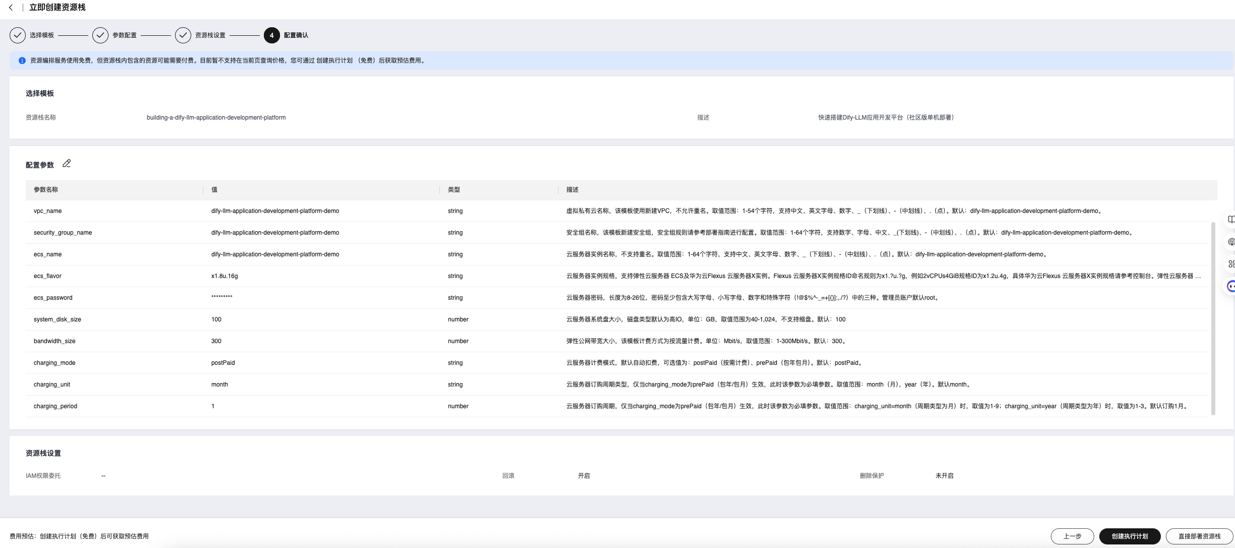
Task: Click the 创建执行计划 button
Action: pos(1130,536)
